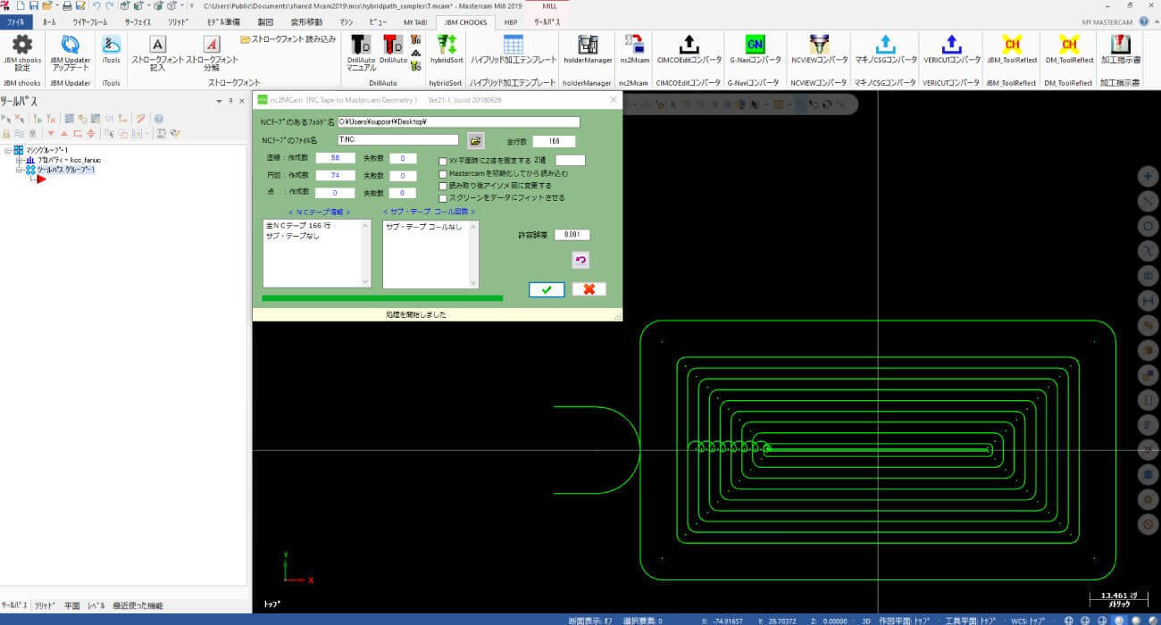Launch nc2Mcam from ribbon
This screenshot has height=625, width=1161.
point(634,49)
